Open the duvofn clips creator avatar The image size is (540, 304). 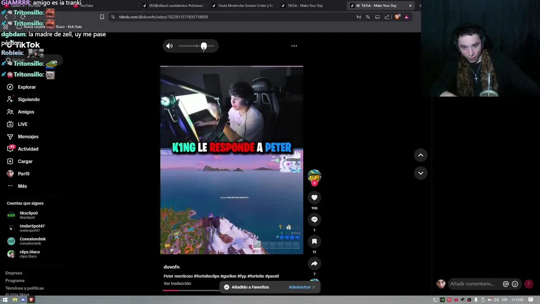314,176
